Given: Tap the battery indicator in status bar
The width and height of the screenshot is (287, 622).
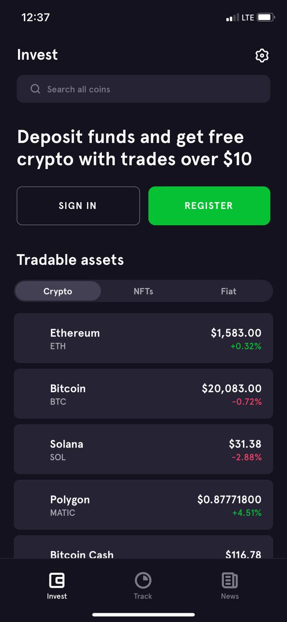Looking at the screenshot, I should (266, 17).
